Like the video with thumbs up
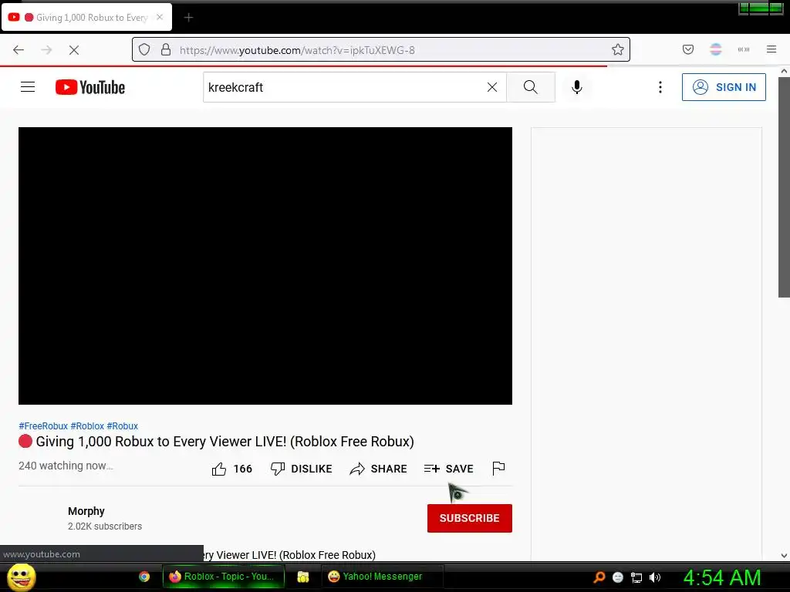The width and height of the screenshot is (790, 592). tap(231, 469)
